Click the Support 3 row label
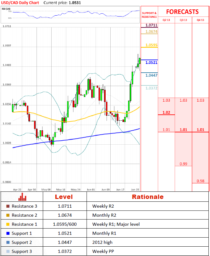Viewport: 210px width, 256px height. click(22, 251)
